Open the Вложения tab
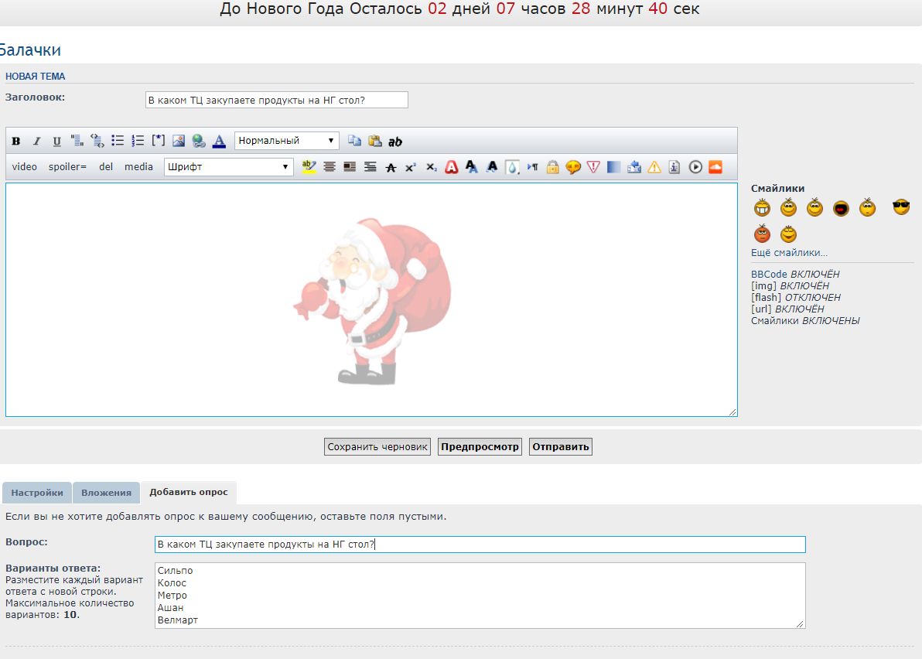The height and width of the screenshot is (659, 922). (107, 493)
